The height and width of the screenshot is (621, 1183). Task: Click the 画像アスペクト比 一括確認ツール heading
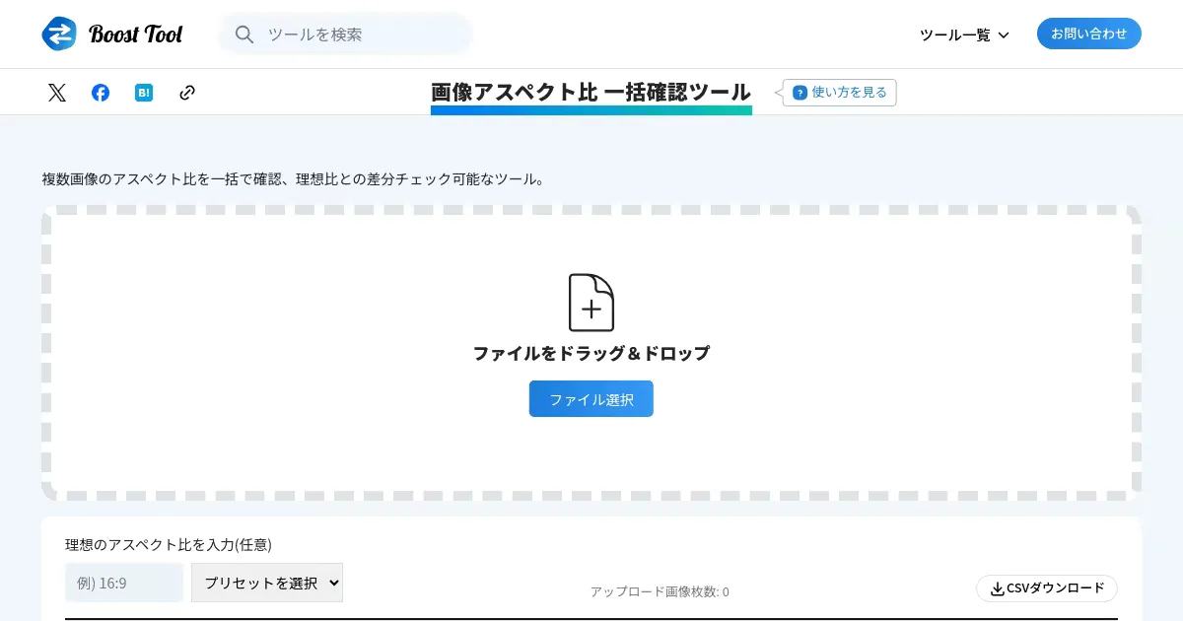click(x=591, y=92)
